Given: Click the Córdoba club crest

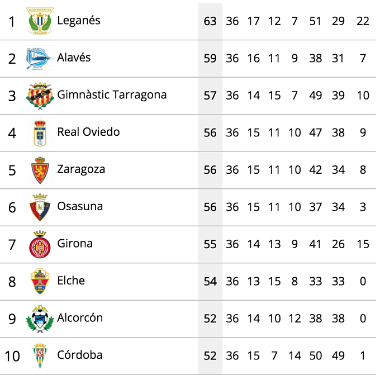Looking at the screenshot, I should point(40,356).
